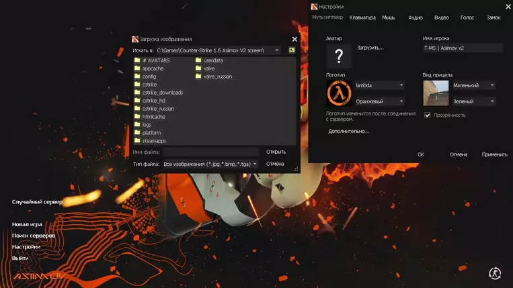Select the htmlcache folder

coord(150,117)
